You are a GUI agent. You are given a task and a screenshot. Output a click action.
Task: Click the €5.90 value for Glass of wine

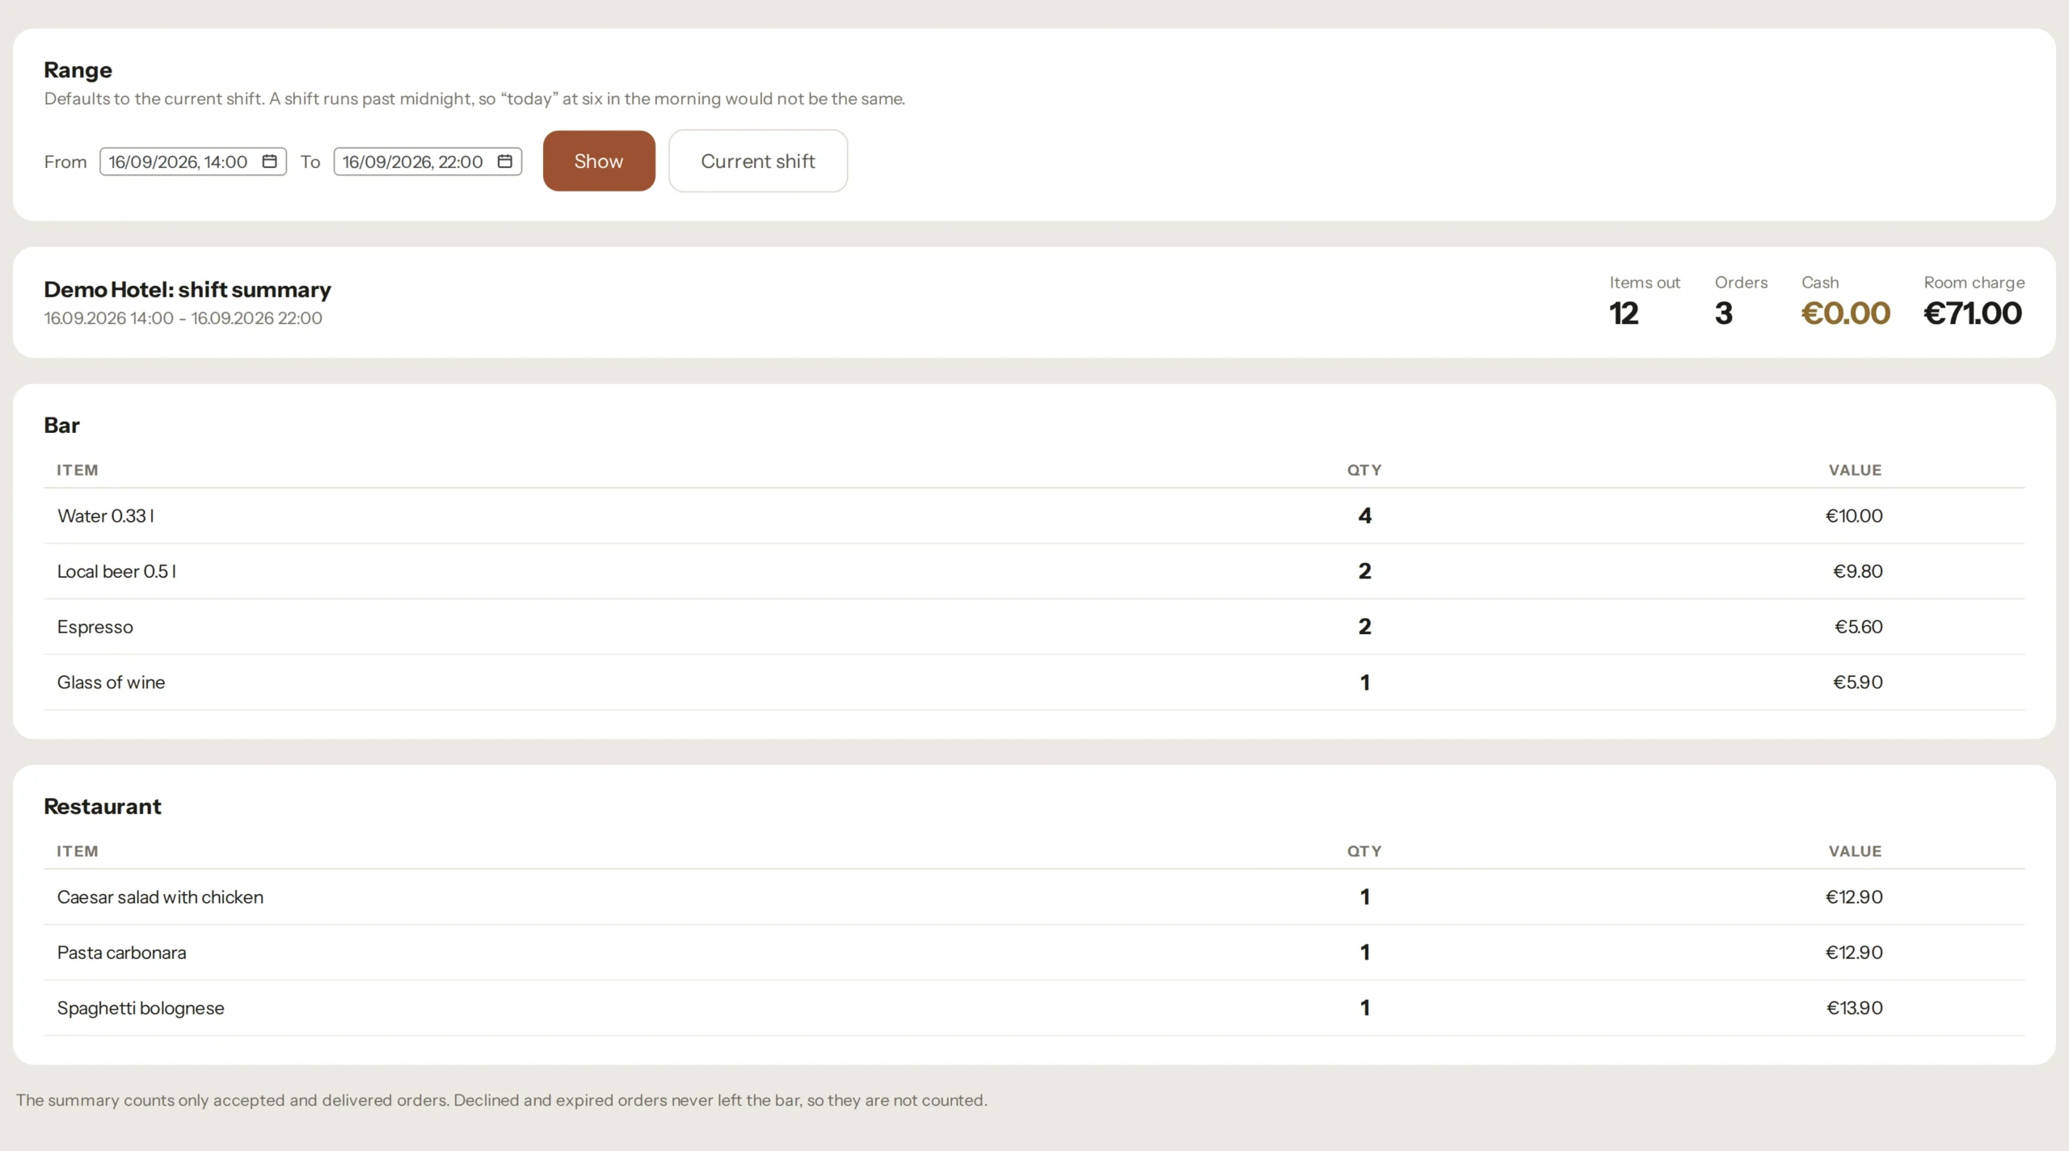click(x=1857, y=683)
